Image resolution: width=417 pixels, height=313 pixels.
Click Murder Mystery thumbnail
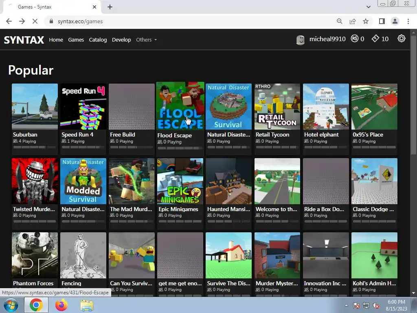point(277,255)
